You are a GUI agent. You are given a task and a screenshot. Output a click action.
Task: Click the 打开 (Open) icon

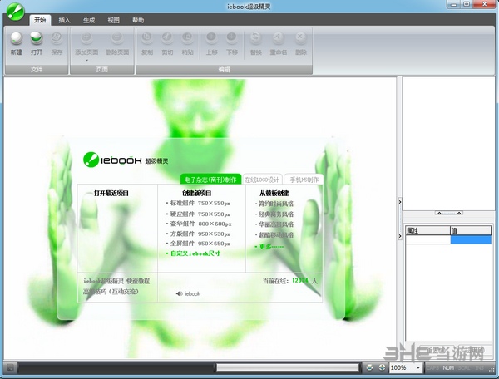click(36, 37)
